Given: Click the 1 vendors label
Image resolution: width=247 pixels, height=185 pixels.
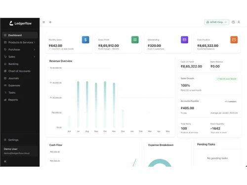Looking at the screenshot, I should click(x=231, y=102).
